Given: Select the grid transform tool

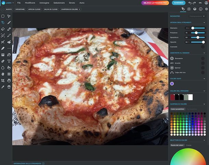Looking at the screenshot, I should [x=9, y=74].
